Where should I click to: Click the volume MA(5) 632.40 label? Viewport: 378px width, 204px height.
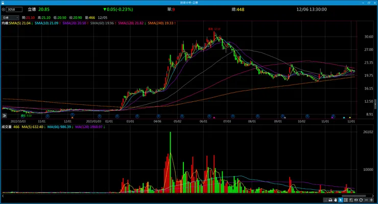pos(34,127)
